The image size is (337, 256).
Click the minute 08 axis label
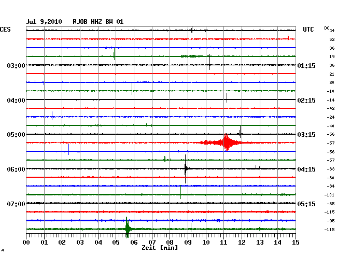pyautogui.click(x=170, y=243)
